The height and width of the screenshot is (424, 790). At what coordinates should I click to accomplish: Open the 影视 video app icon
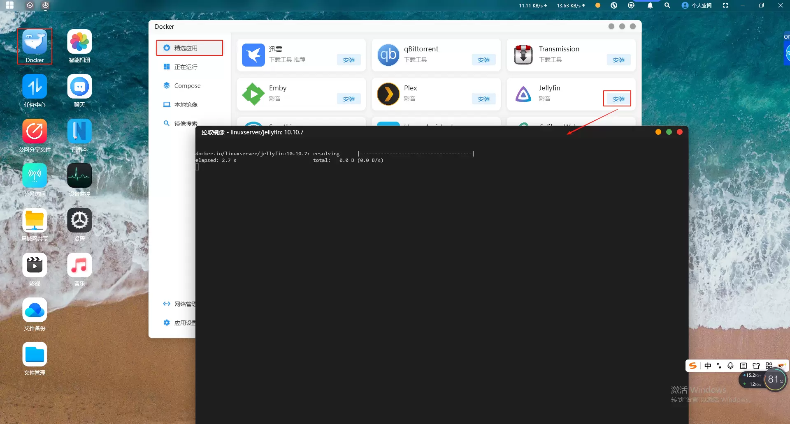click(x=35, y=266)
